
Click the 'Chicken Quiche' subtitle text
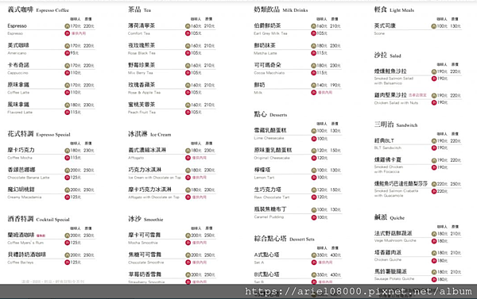(388, 259)
